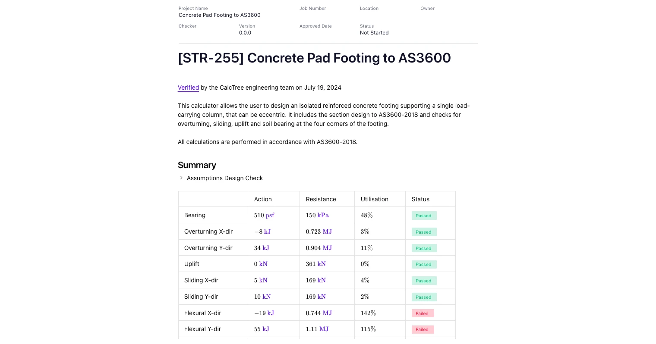Edit the Project Name field
The height and width of the screenshot is (344, 656).
[x=219, y=15]
